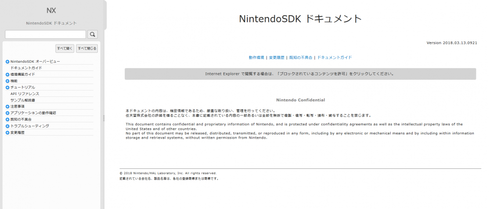The width and height of the screenshot is (489, 209).
Task: Follow the 動作環境 link in main page
Action: point(256,57)
